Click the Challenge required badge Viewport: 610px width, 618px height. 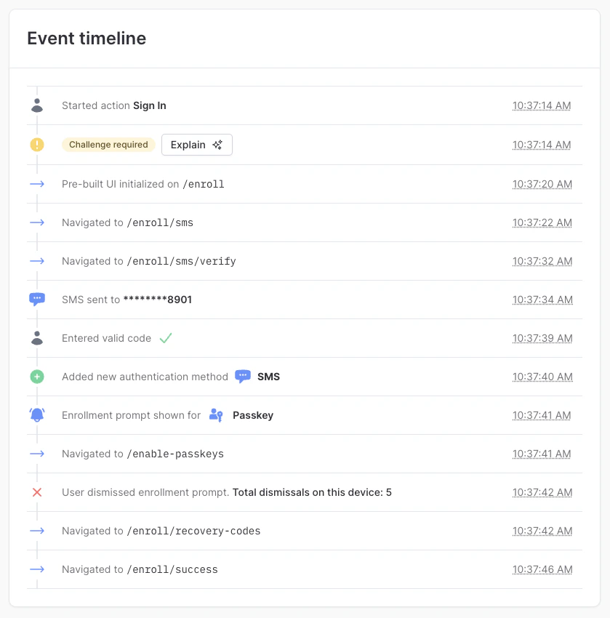pos(108,145)
